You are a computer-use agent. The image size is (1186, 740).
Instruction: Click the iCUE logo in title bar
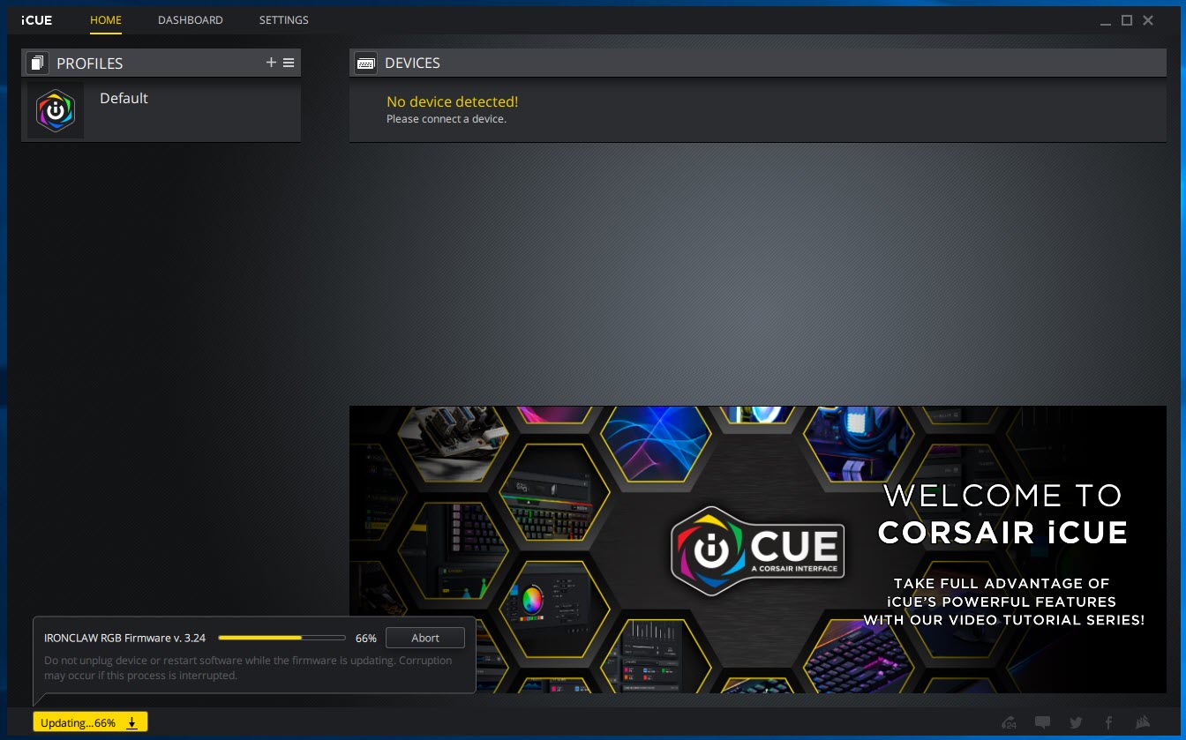point(37,20)
